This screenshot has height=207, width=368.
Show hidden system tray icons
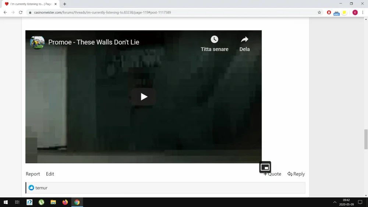[335, 202]
